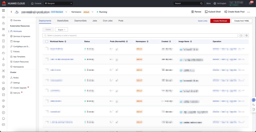The height and width of the screenshot is (132, 256).
Task: Switch to the Cron Jobs tab
Action: [x=108, y=21]
